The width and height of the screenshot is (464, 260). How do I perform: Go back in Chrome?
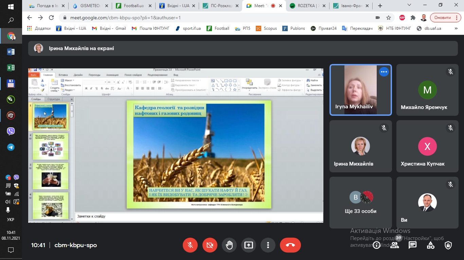(29, 18)
